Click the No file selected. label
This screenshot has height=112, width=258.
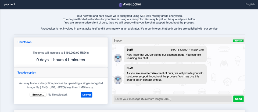(58, 95)
